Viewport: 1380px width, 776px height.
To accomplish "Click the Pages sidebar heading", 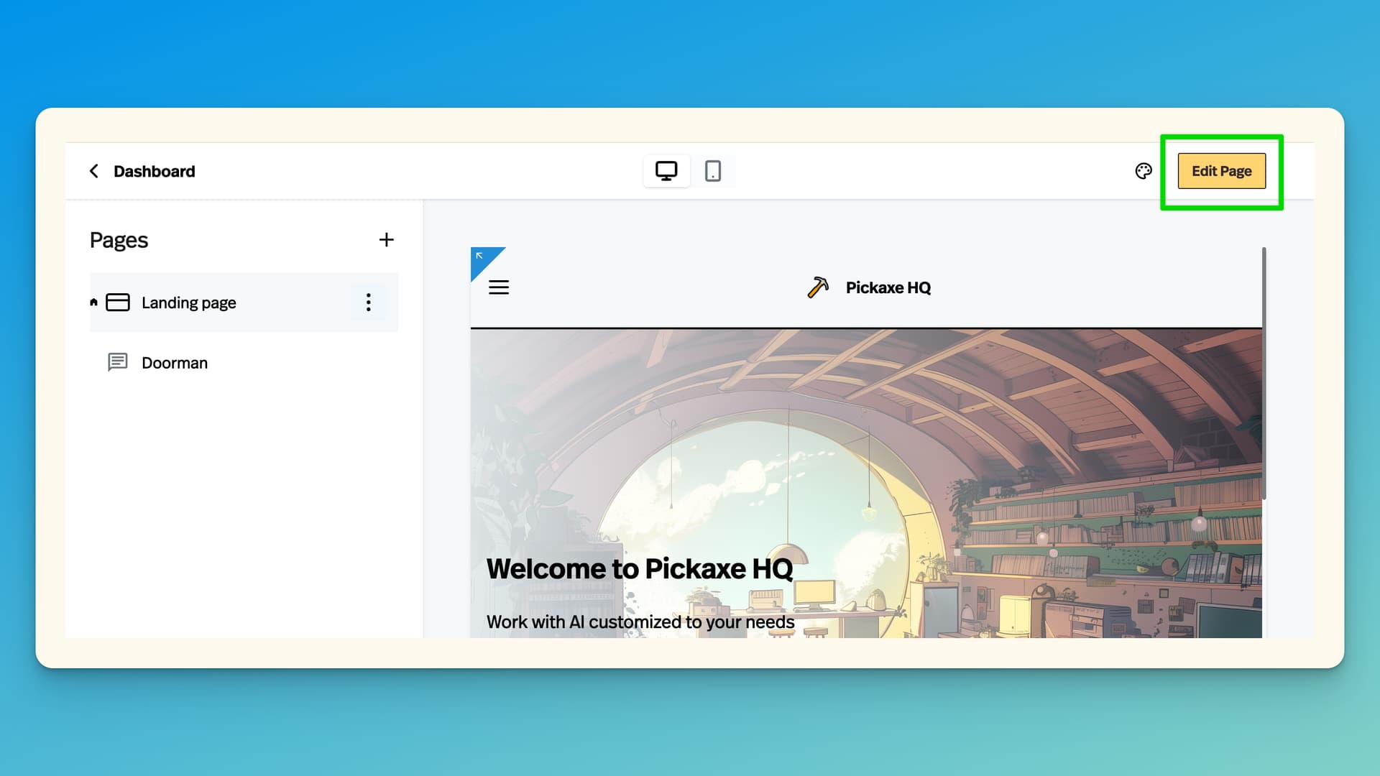I will click(x=119, y=240).
